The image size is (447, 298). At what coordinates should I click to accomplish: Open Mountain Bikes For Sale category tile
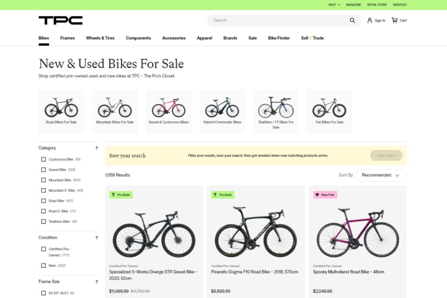tap(115, 111)
